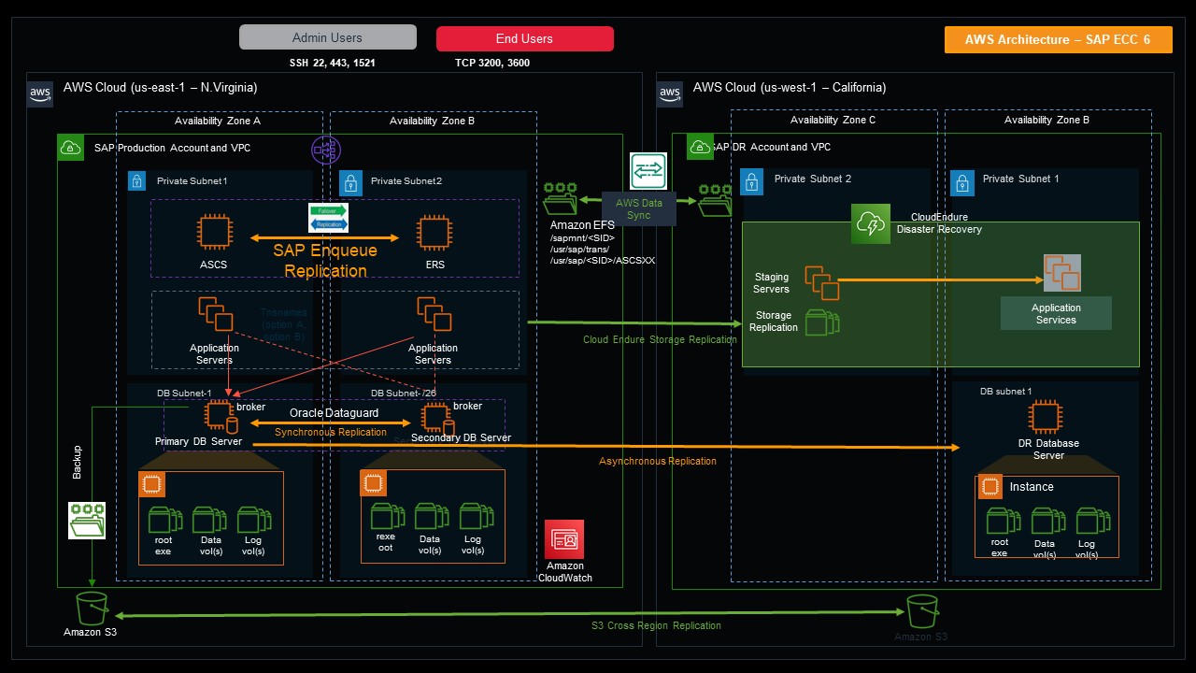Select the DR Database Server icon
Image resolution: width=1196 pixels, height=673 pixels.
click(x=1044, y=417)
